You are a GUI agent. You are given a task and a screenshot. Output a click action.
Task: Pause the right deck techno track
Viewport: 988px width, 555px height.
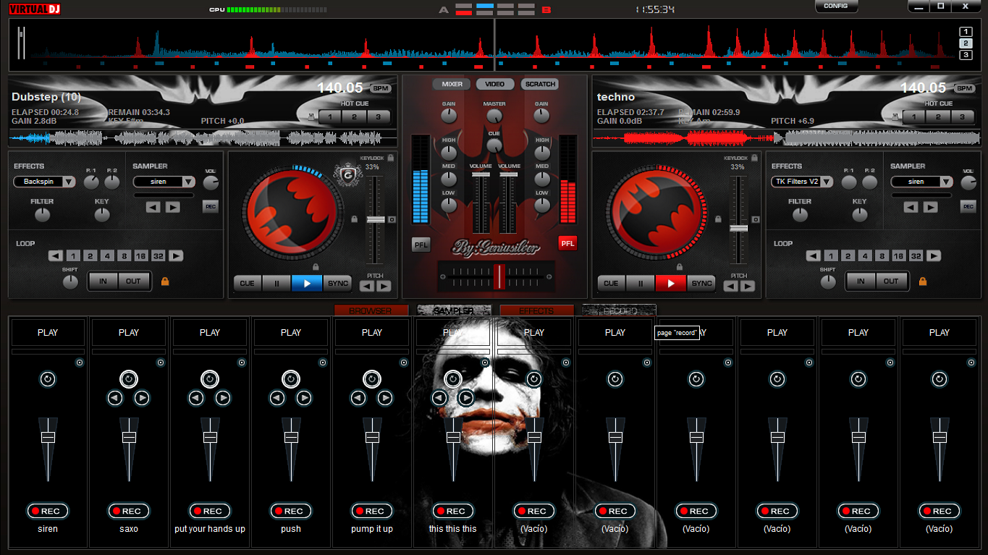click(x=641, y=284)
